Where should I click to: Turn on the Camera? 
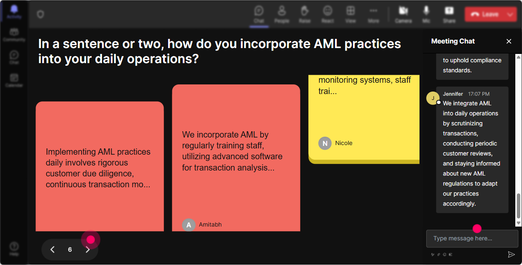coord(404,14)
